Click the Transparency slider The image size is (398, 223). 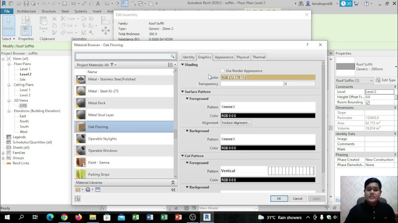252,84
